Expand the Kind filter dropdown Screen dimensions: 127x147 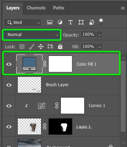pos(23,23)
